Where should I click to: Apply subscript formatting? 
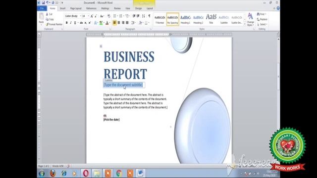click(x=86, y=23)
